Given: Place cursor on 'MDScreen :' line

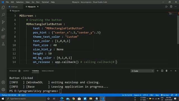Looking at the screenshot, I should (x=28, y=16).
